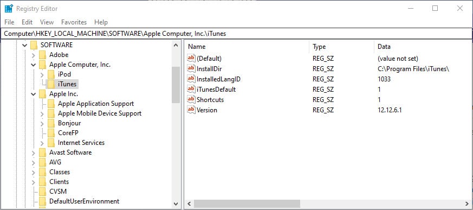Image resolution: width=473 pixels, height=210 pixels.
Task: Select the 'Bonjour' key label
Action: (69, 123)
